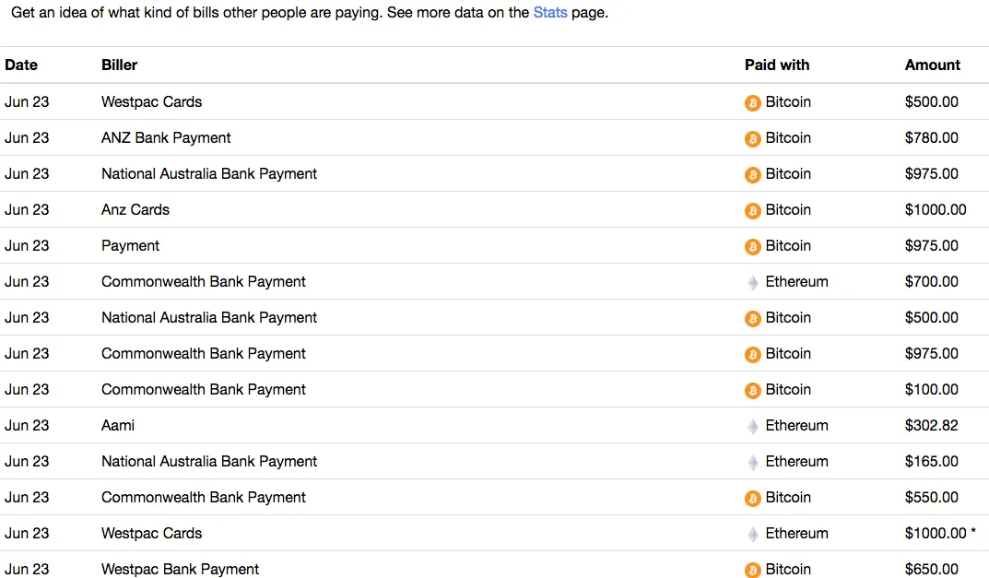Image resolution: width=989 pixels, height=578 pixels.
Task: Click Bitcoin icon in Commonwealth Bank $550.00 row
Action: point(752,499)
